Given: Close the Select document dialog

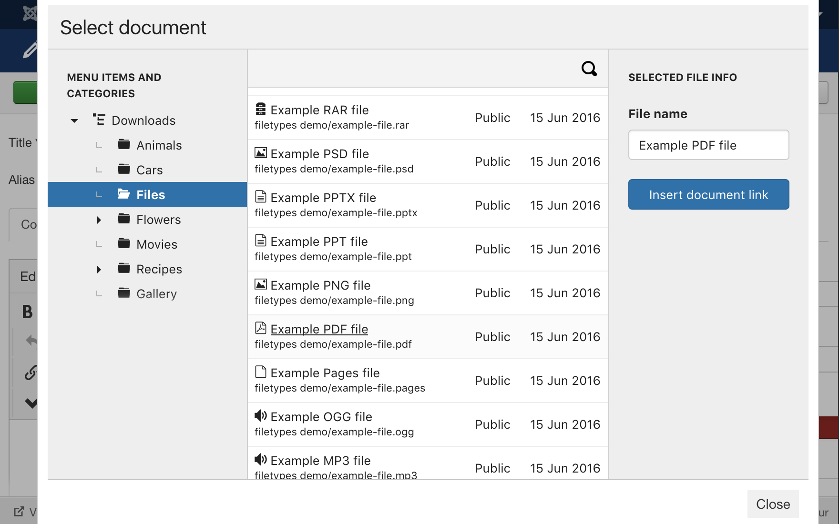Looking at the screenshot, I should [772, 504].
